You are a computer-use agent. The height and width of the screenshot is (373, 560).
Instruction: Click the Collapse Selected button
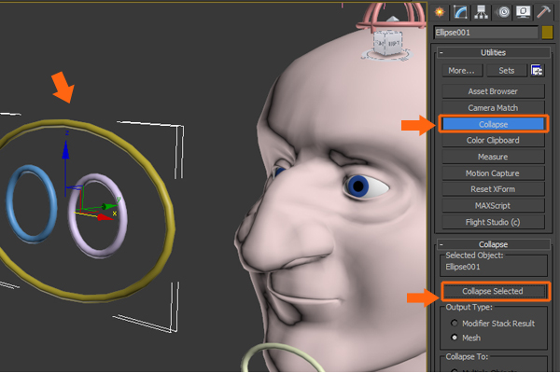pyautogui.click(x=493, y=291)
